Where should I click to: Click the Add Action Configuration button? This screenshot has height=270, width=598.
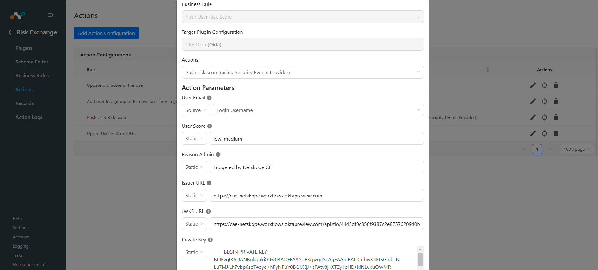click(106, 33)
